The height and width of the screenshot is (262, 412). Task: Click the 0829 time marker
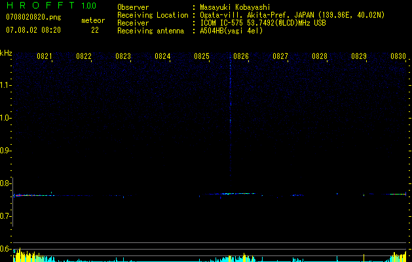[359, 56]
